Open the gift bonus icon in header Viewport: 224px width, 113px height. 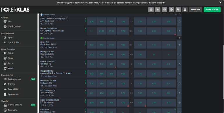(x=151, y=10)
